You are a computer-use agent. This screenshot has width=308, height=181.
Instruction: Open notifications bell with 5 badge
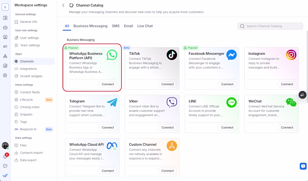pyautogui.click(x=5, y=156)
